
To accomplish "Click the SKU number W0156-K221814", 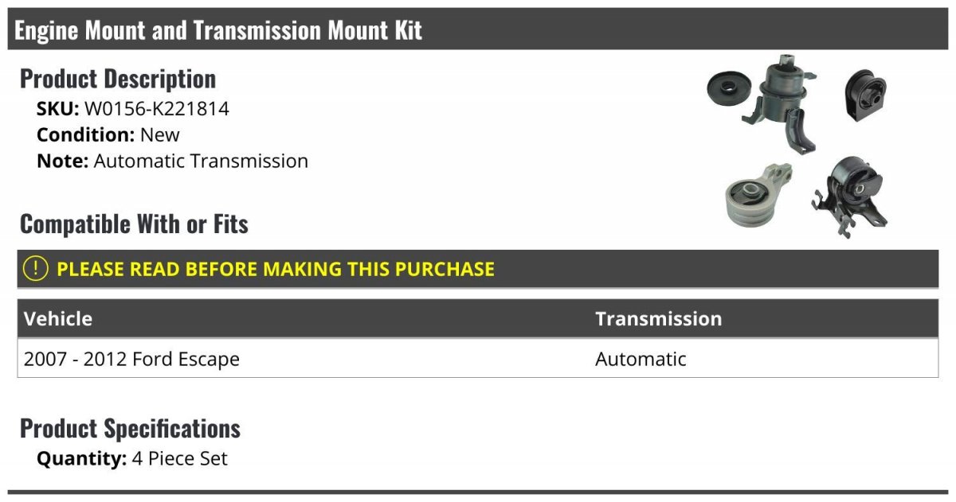I will click(157, 108).
